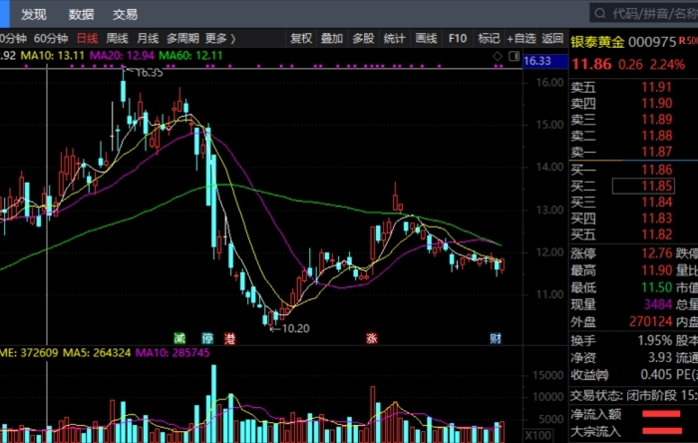Click the 外盘 value 270124
698x443 pixels.
click(650, 321)
